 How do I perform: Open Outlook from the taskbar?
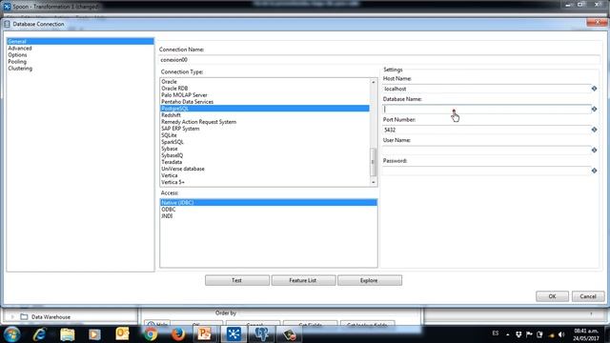click(122, 334)
